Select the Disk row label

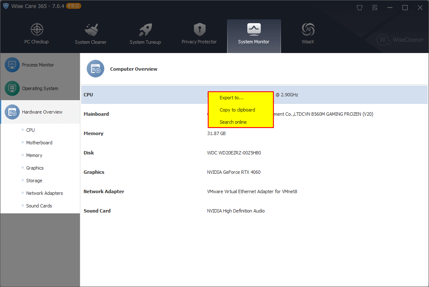[x=89, y=153]
